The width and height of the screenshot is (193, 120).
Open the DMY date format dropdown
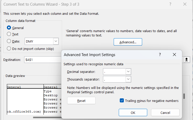tap(56, 41)
